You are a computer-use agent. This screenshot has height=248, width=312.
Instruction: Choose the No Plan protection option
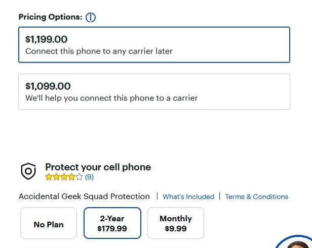(x=49, y=223)
